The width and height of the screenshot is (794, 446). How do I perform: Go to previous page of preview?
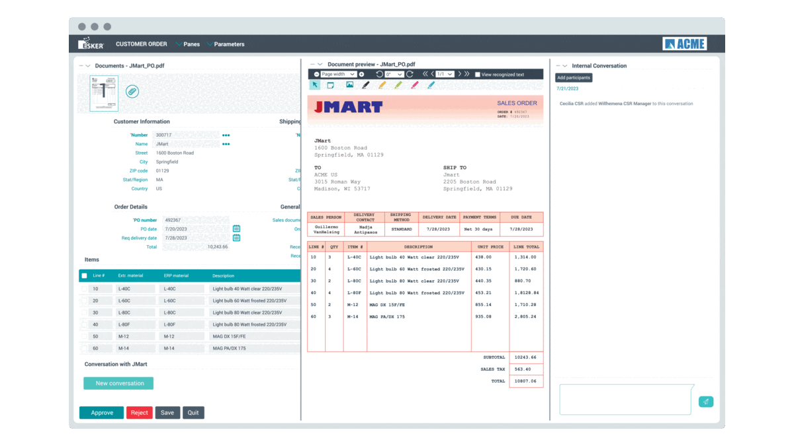point(433,75)
